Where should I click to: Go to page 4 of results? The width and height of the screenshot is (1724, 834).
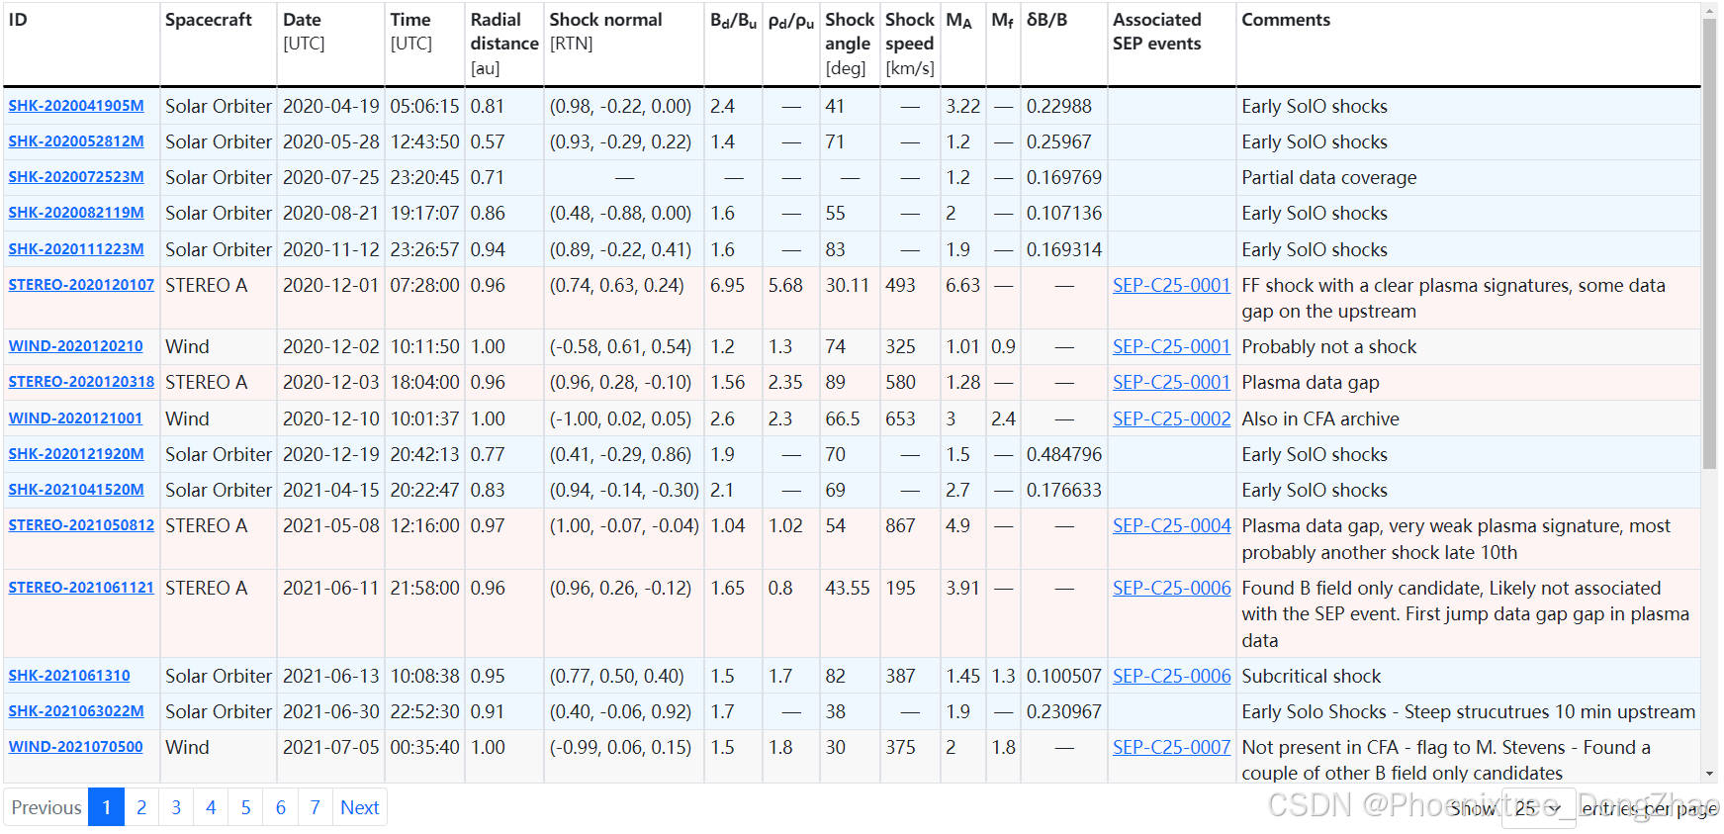click(211, 807)
